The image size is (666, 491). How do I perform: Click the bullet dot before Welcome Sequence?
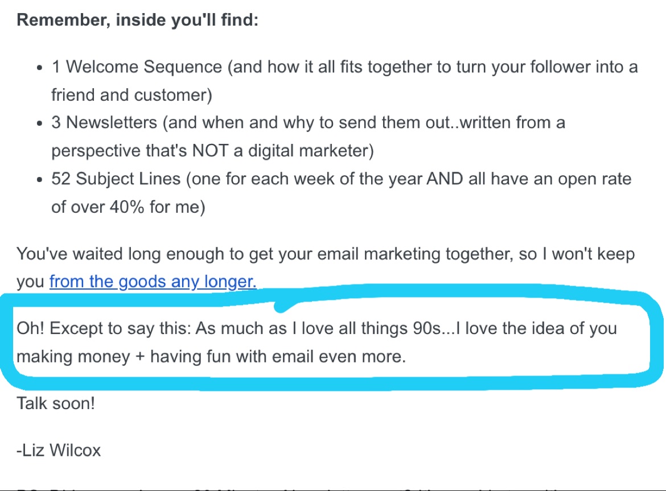39,68
